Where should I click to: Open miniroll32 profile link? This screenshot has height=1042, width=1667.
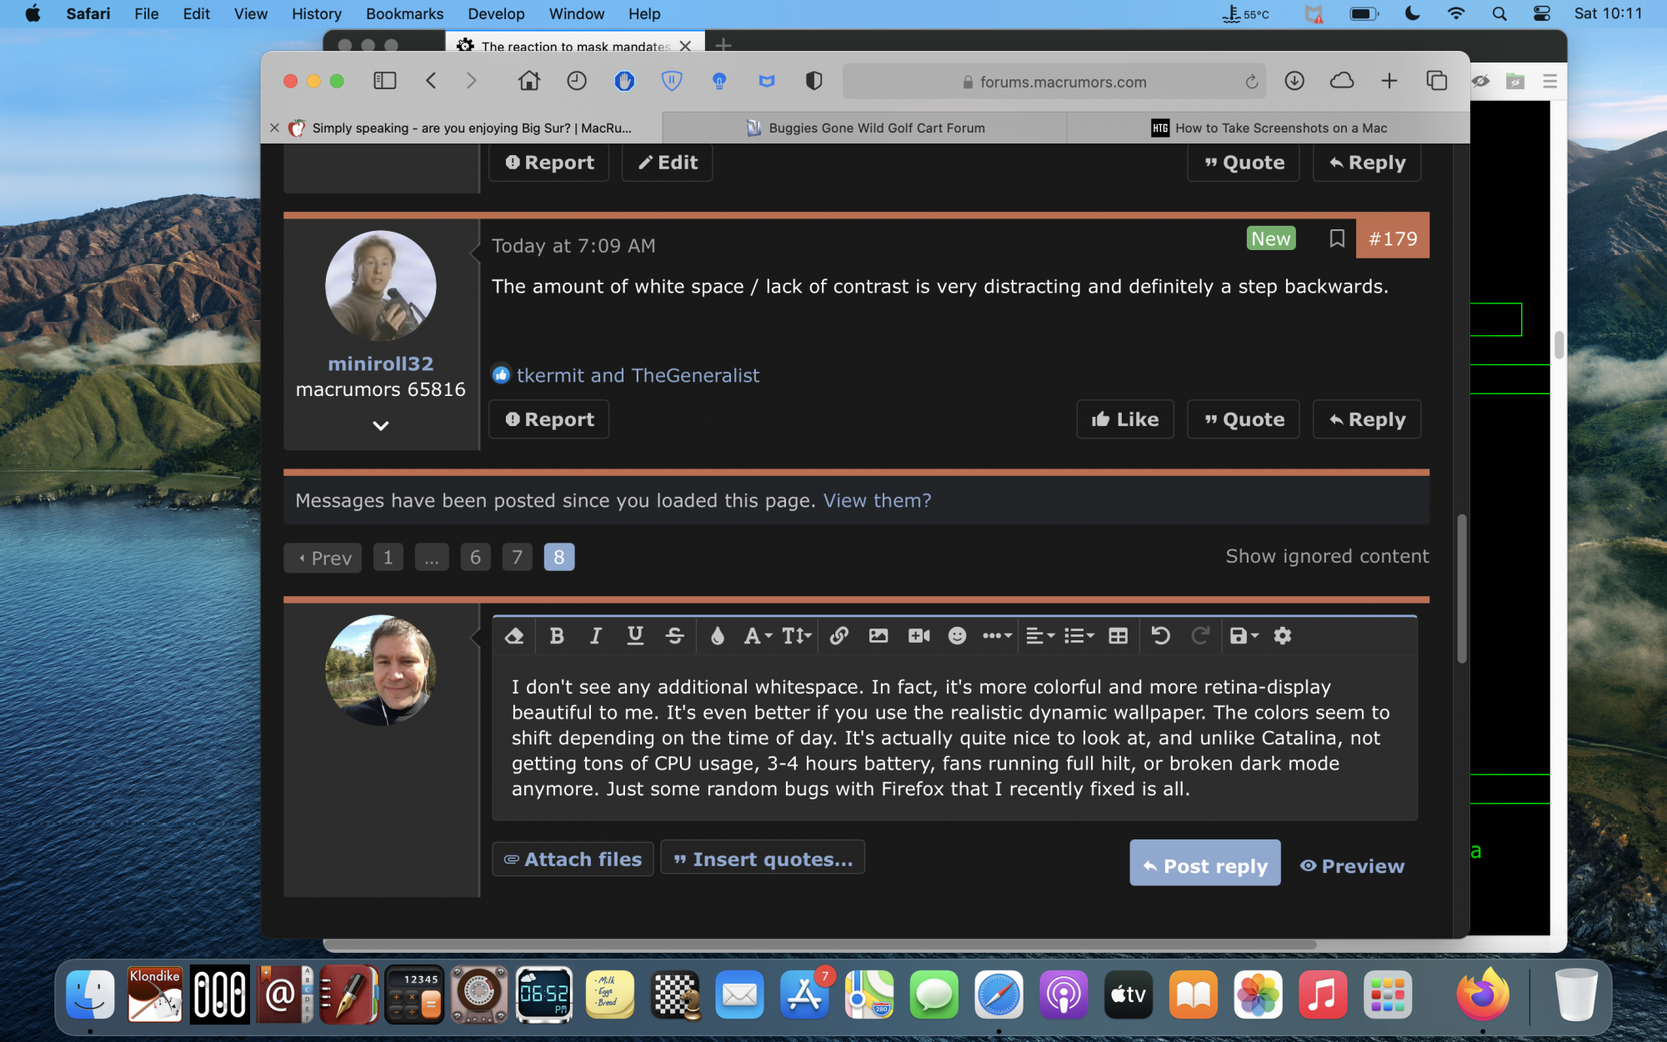tap(381, 363)
